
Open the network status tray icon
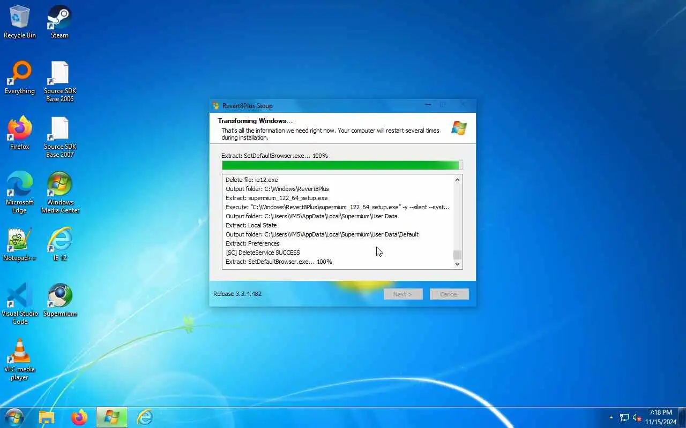[x=624, y=417]
